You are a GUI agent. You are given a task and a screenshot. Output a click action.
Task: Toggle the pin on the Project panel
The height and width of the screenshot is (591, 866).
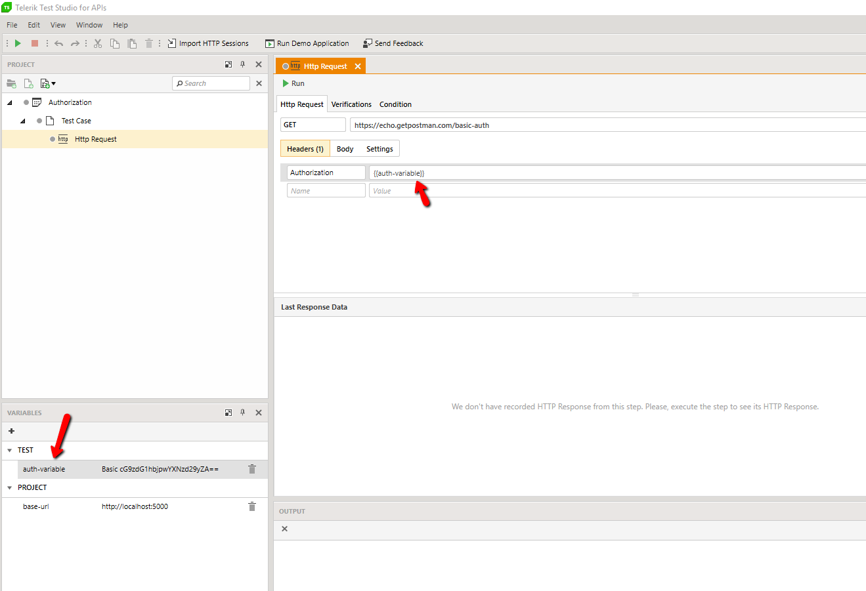pyautogui.click(x=243, y=64)
